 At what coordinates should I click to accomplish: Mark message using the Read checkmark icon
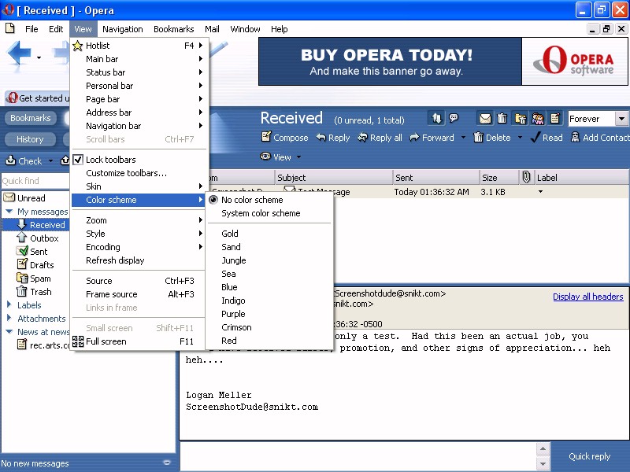535,138
